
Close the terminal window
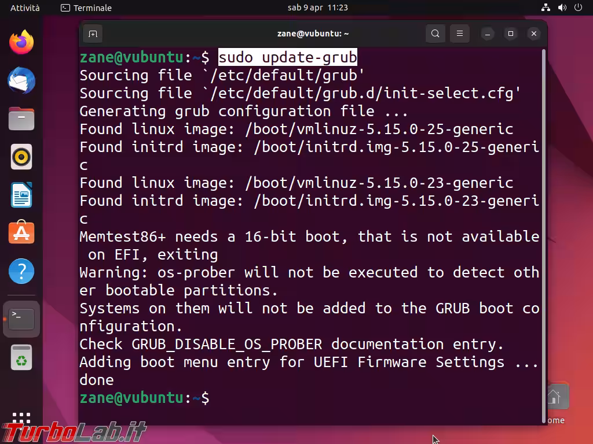(534, 34)
